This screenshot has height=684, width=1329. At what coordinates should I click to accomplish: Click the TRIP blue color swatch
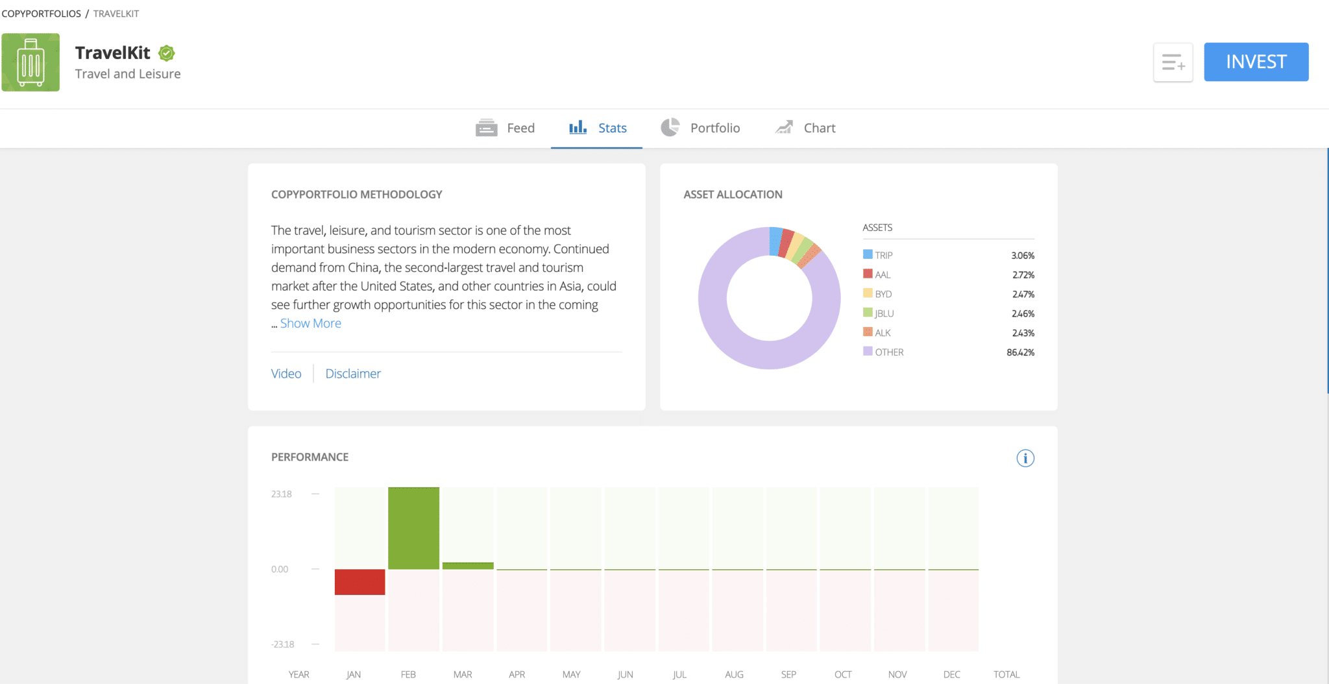point(868,254)
